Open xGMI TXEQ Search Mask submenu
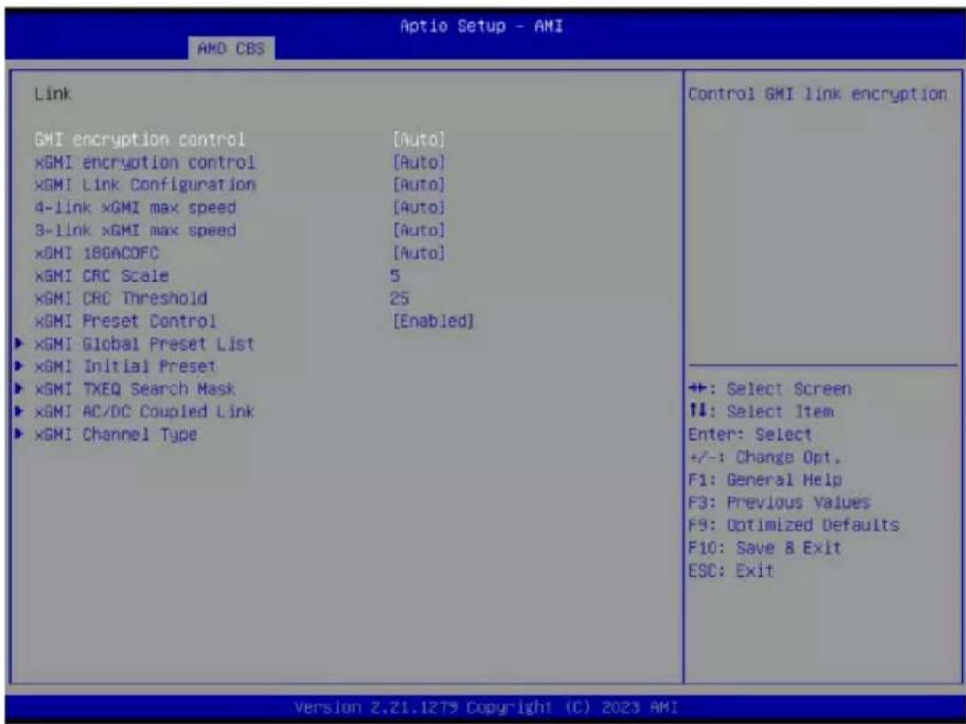The image size is (966, 724). coord(135,389)
